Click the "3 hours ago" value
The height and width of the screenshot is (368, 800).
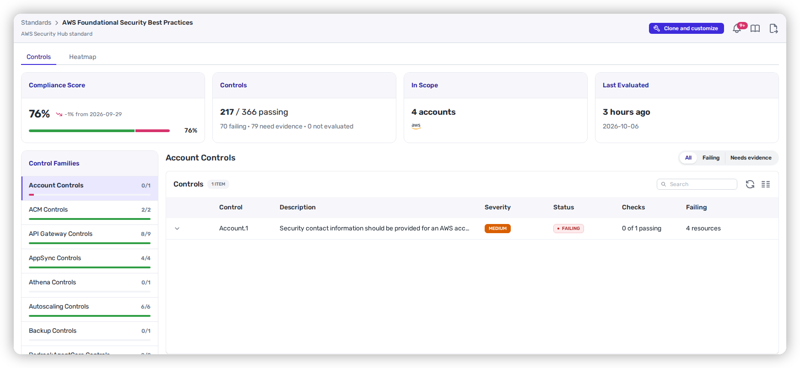click(626, 112)
